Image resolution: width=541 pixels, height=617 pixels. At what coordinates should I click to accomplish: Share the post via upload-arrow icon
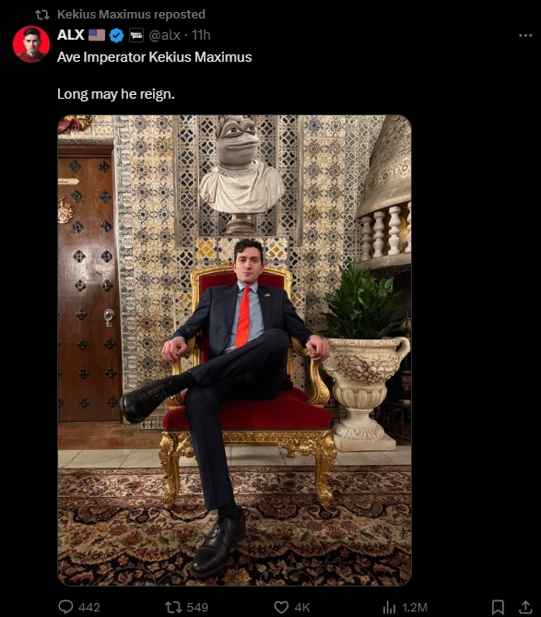tap(525, 607)
